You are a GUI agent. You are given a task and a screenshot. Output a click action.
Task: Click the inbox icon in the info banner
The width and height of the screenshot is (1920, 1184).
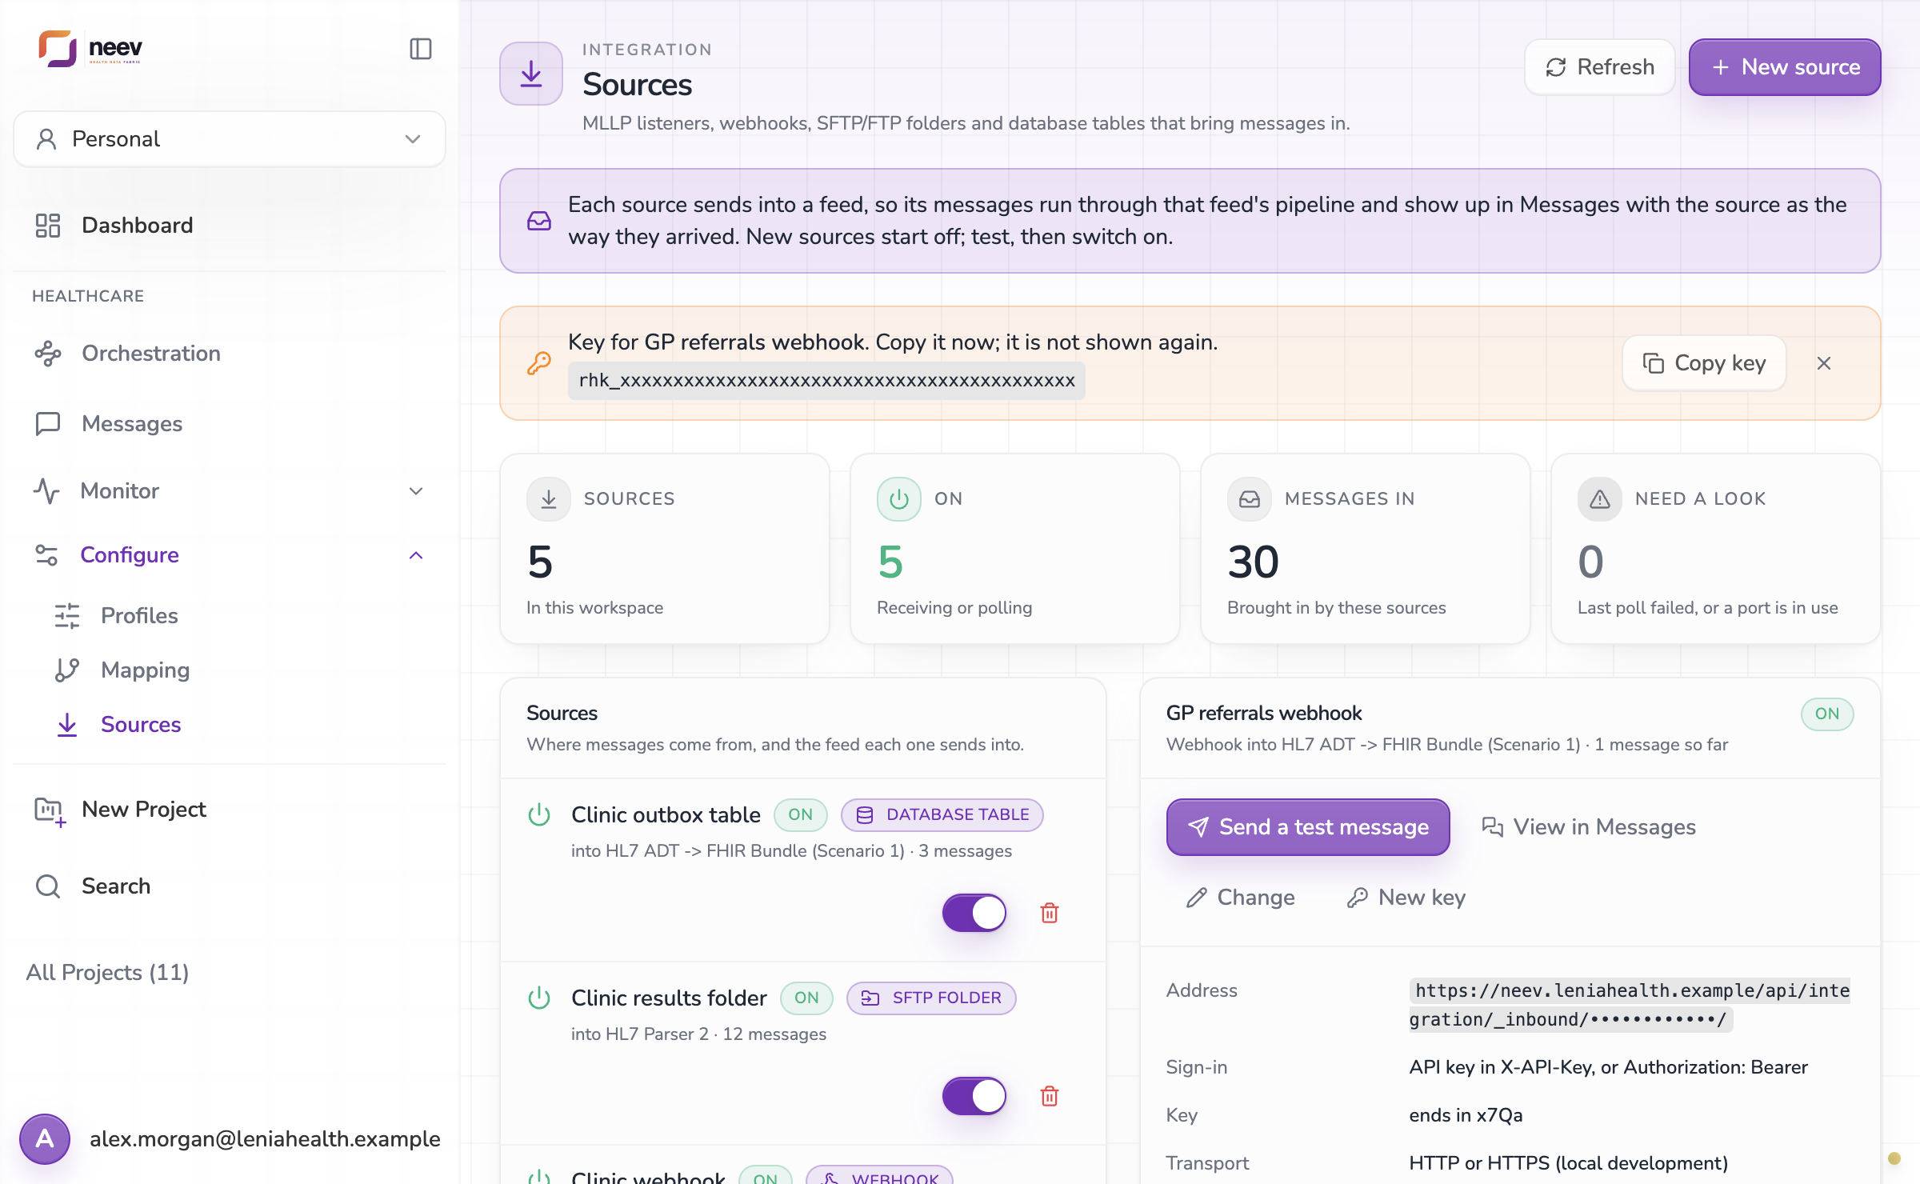tap(539, 221)
